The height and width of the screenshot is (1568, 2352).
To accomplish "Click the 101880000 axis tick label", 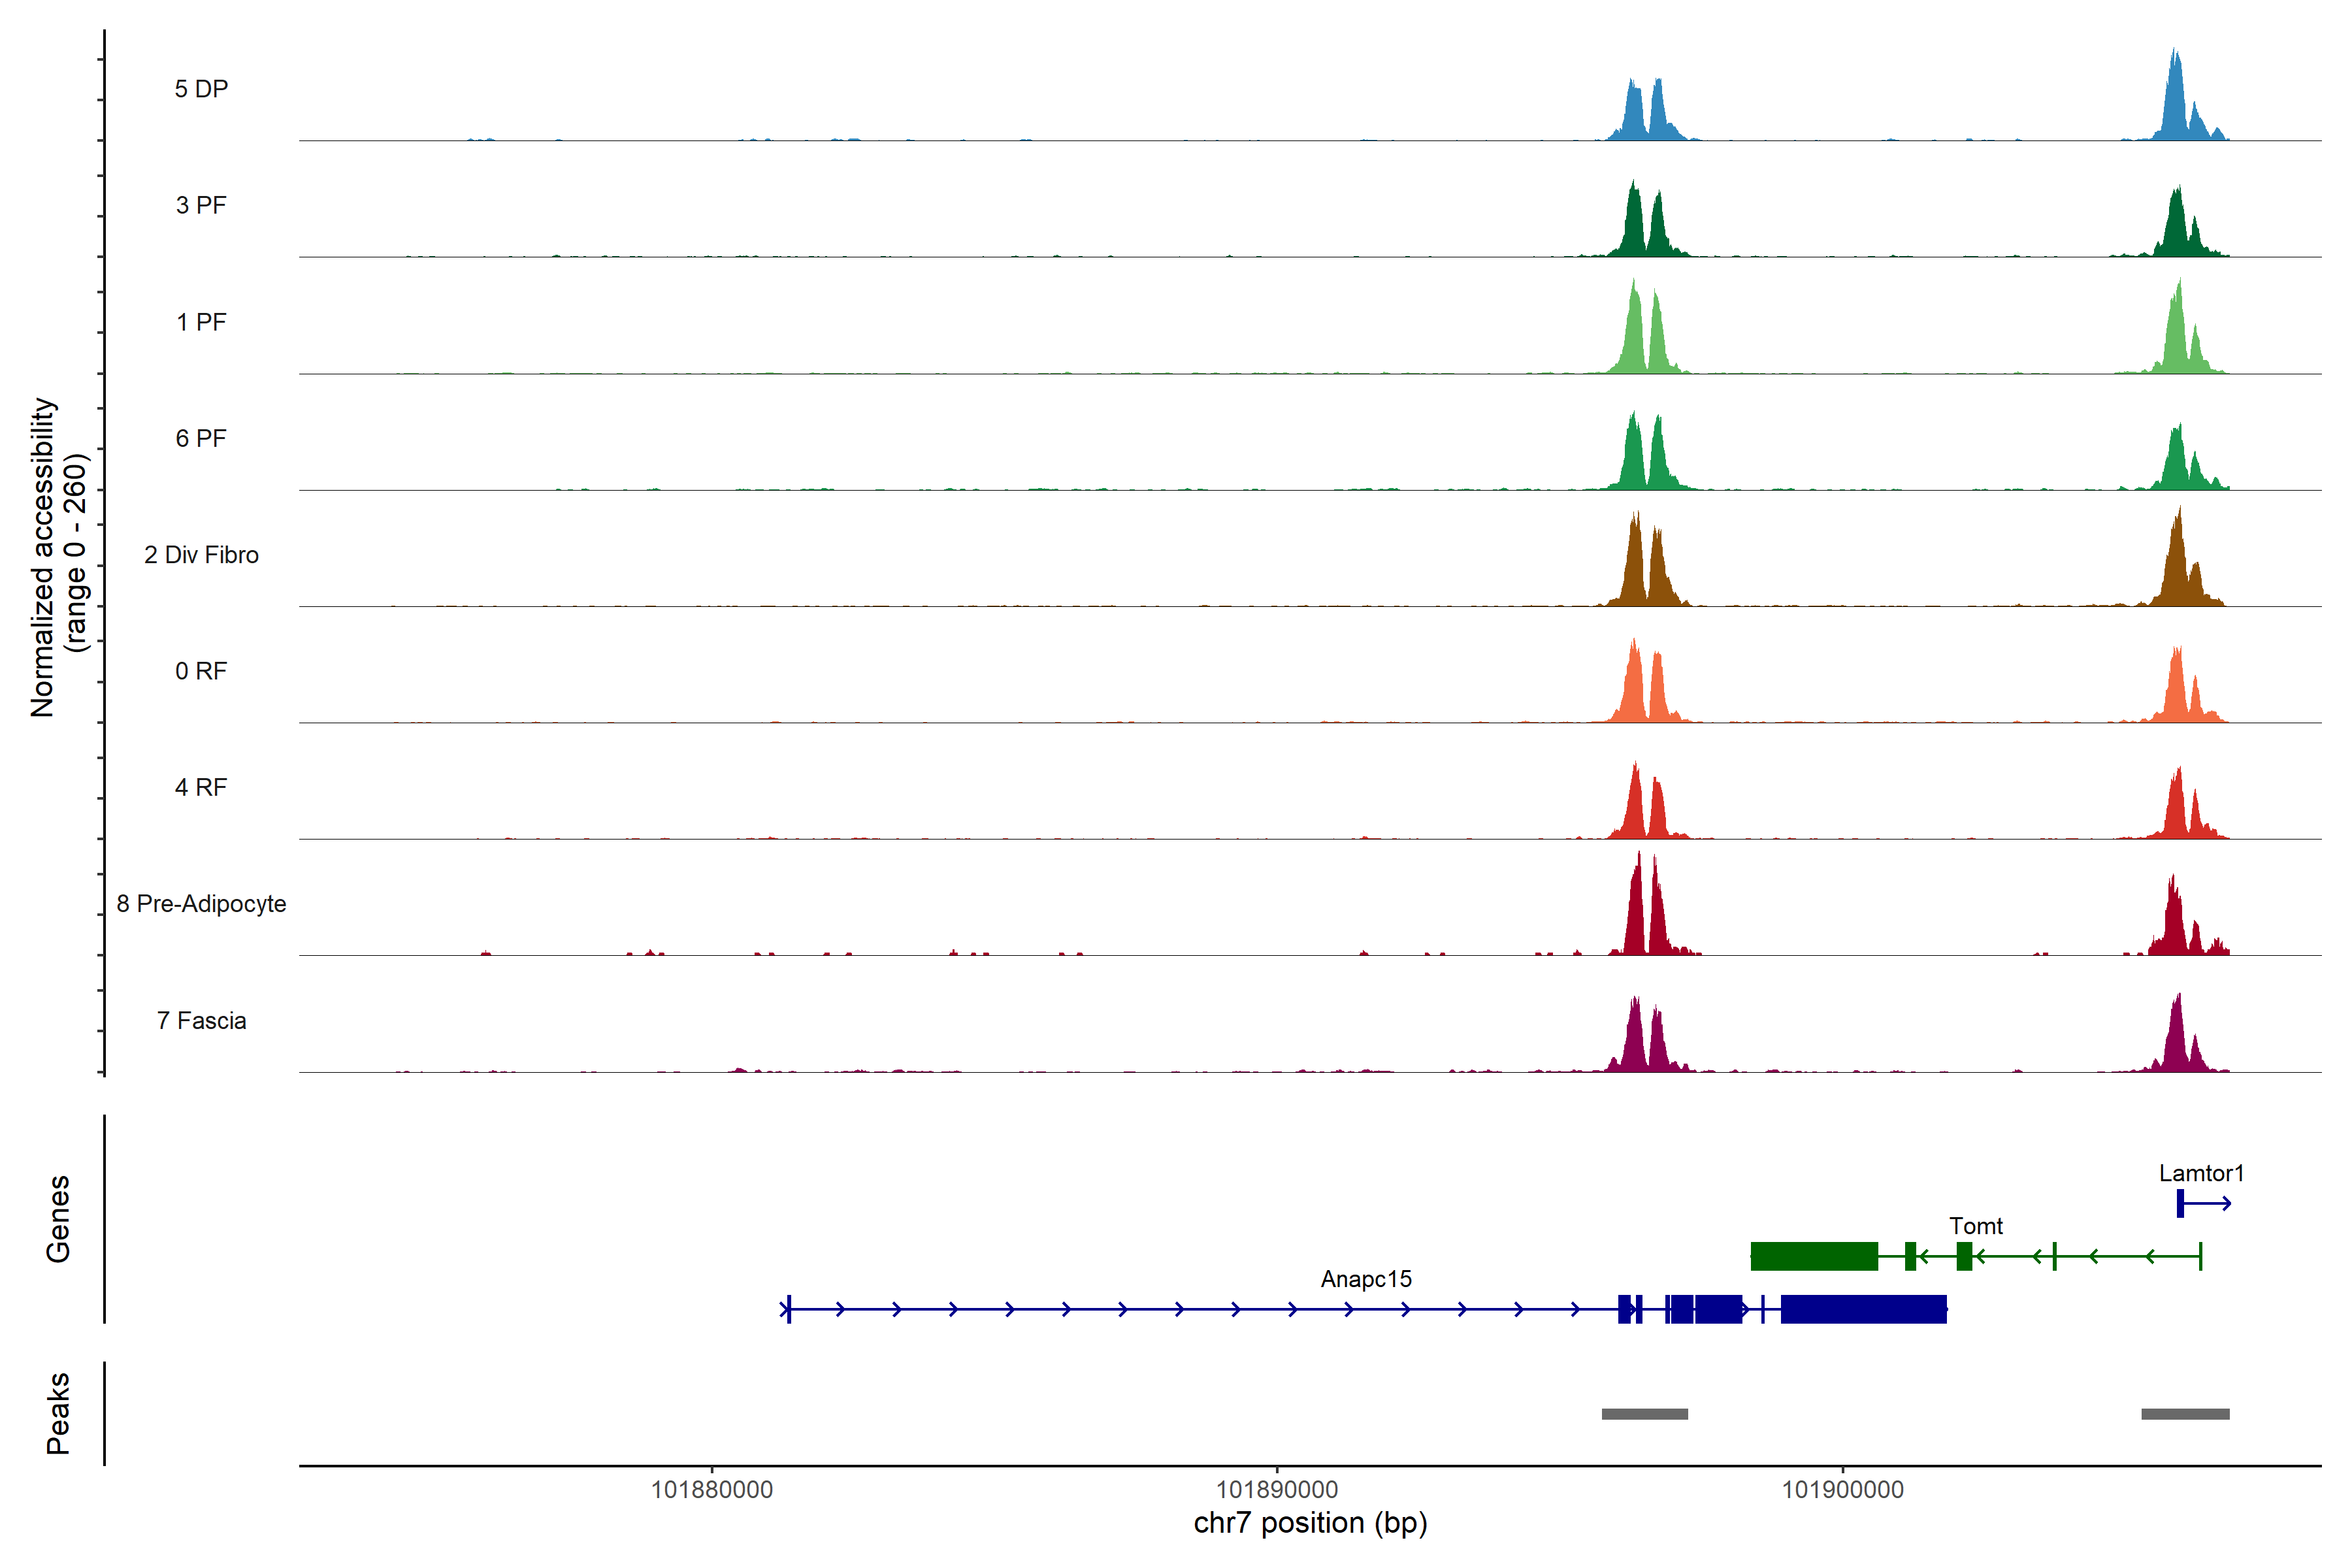I will click(x=711, y=1490).
